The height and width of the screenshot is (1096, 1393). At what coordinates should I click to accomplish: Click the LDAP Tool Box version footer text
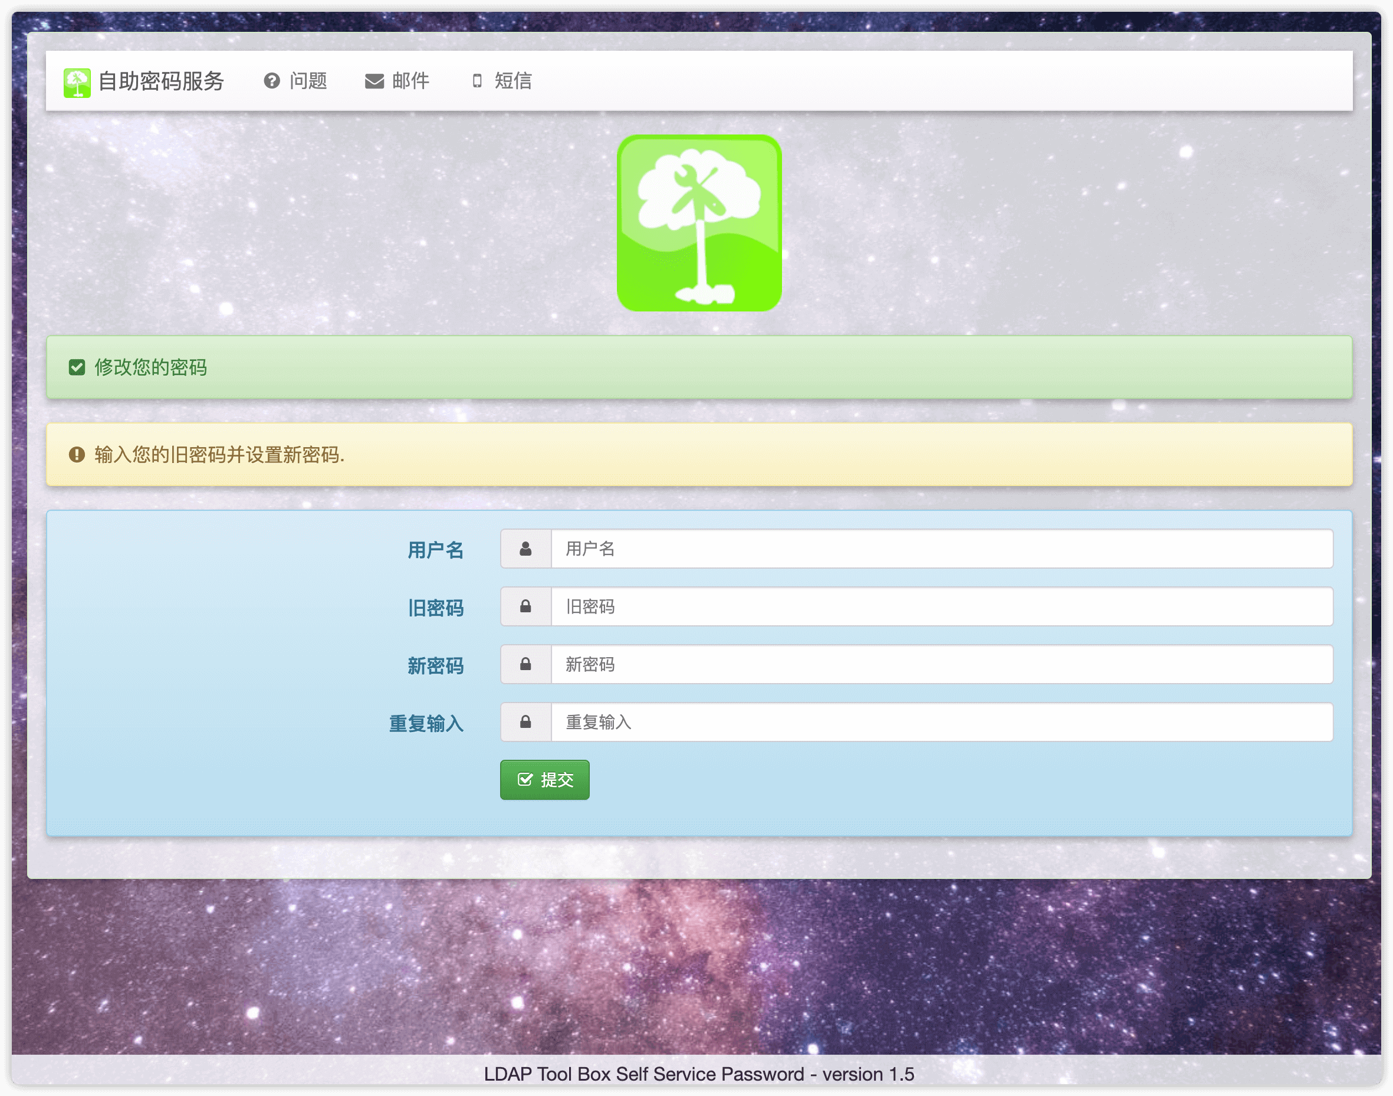(x=699, y=1074)
